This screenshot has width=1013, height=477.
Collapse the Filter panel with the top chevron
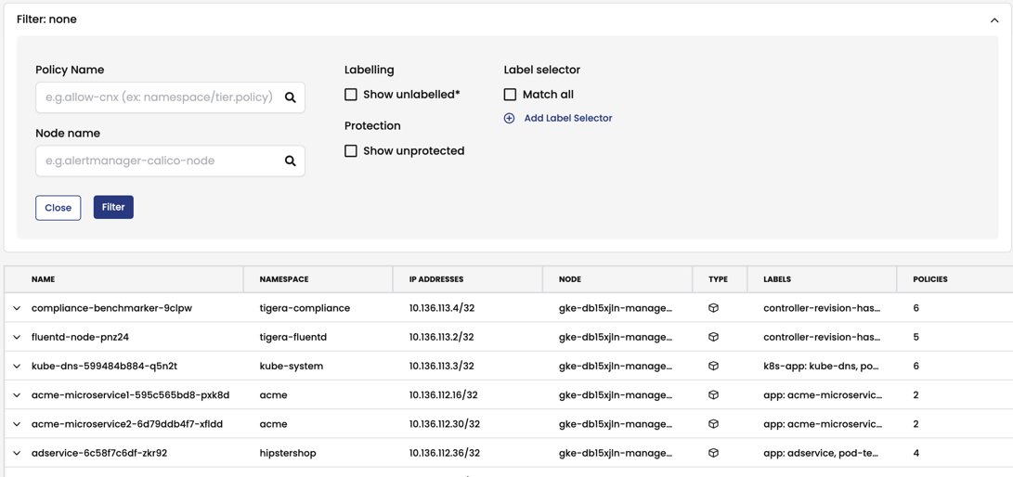[994, 19]
